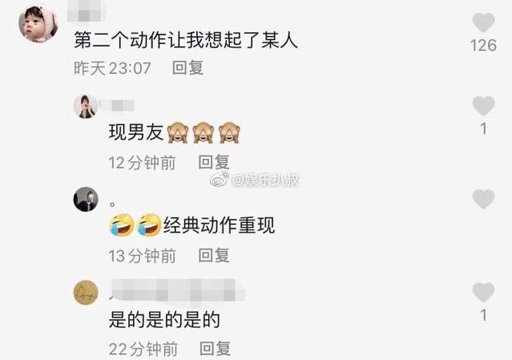The height and width of the screenshot is (360, 512).
Task: Select the reply text 现男友
Action: coord(136,132)
